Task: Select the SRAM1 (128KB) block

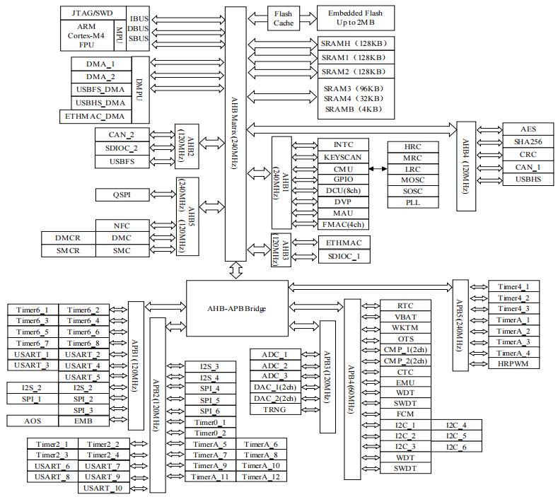Action: (356, 58)
